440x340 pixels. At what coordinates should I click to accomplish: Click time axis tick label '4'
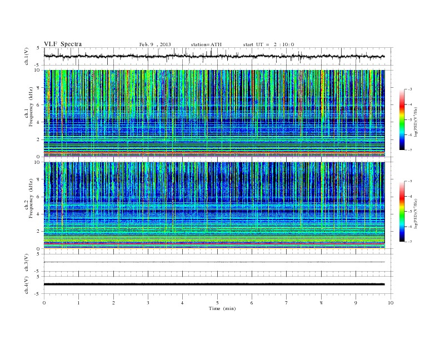pyautogui.click(x=182, y=303)
